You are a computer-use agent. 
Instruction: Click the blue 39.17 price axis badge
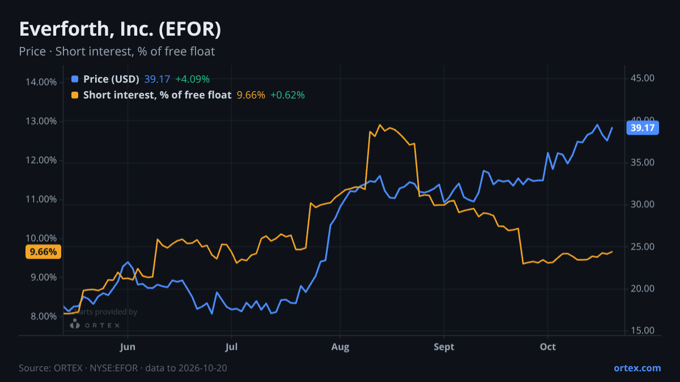tap(643, 128)
